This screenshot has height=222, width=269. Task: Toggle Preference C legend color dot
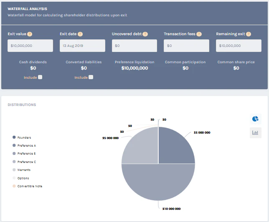[14, 162]
